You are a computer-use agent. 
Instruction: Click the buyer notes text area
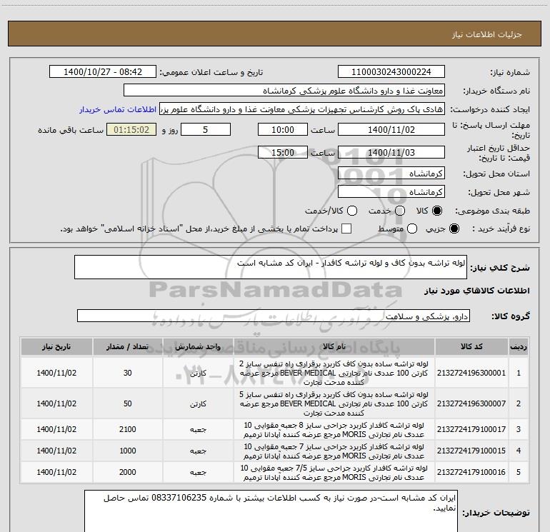pyautogui.click(x=271, y=511)
